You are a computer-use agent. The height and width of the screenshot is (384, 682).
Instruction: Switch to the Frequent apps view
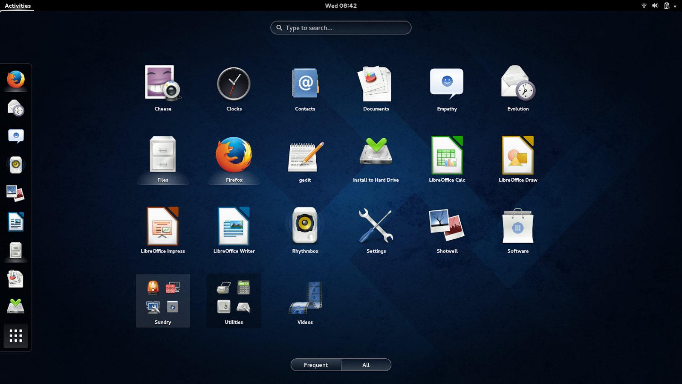coord(315,365)
